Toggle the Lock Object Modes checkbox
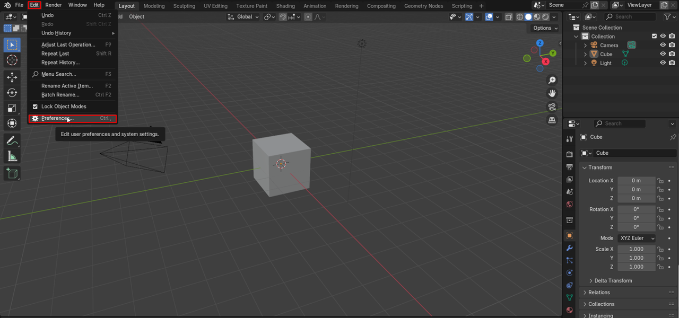Image resolution: width=679 pixels, height=318 pixels. [x=36, y=107]
